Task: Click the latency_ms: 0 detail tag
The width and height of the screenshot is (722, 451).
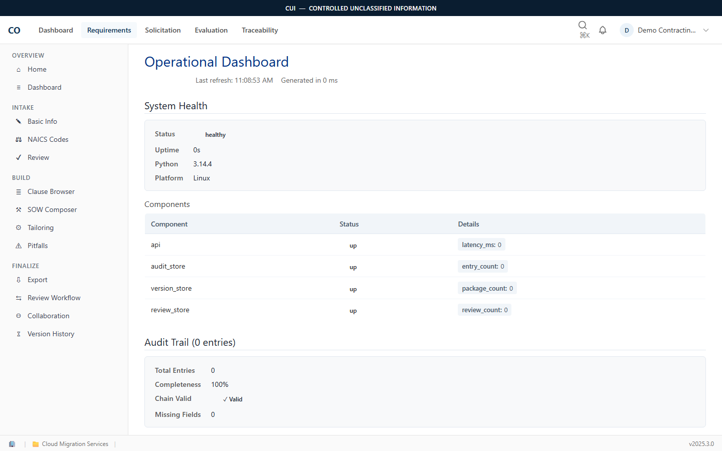Action: (481, 245)
